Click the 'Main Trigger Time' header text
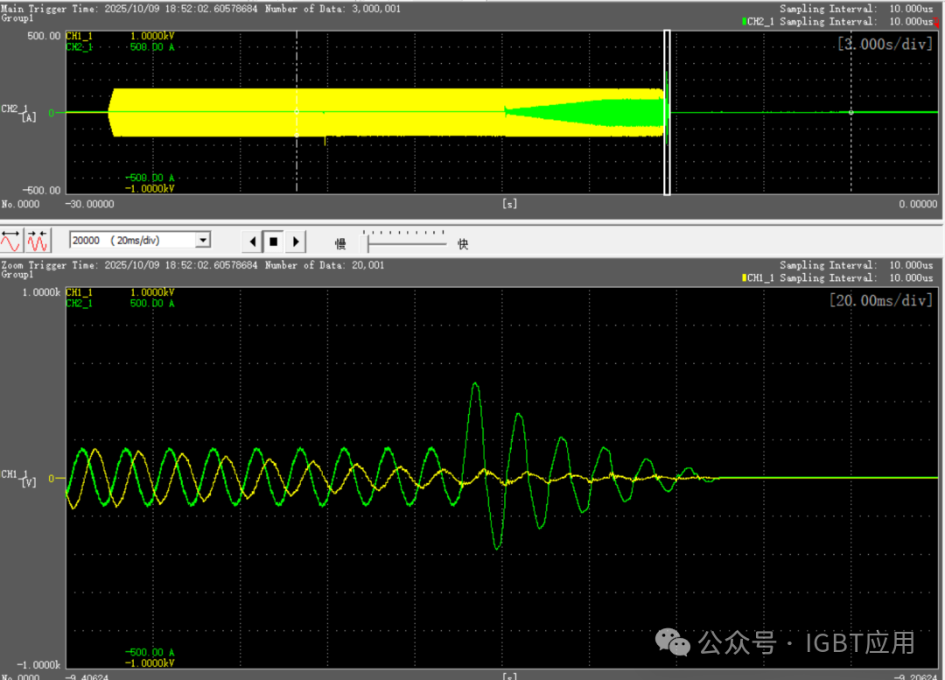This screenshot has height=680, width=945. [48, 9]
